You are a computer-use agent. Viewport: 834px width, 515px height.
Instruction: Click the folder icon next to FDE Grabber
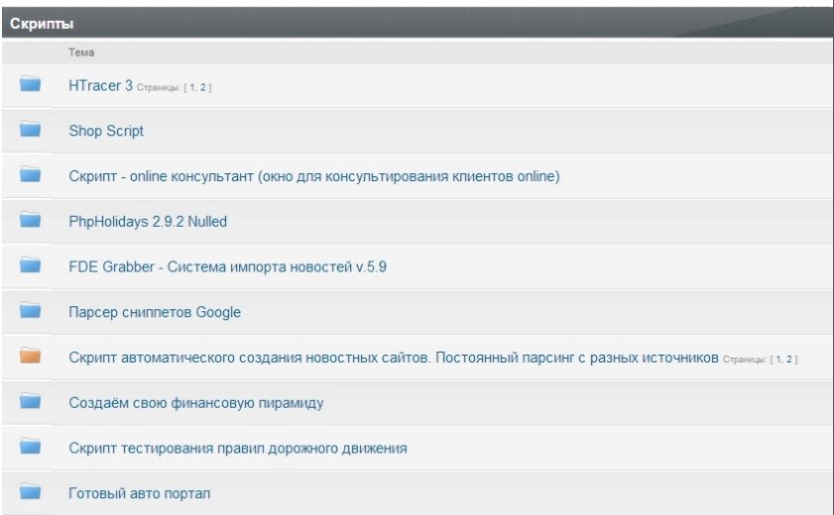30,265
